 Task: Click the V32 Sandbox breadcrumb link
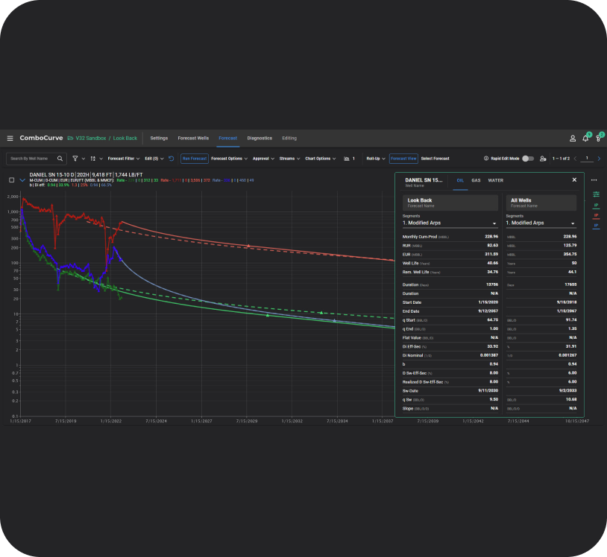tap(91, 139)
